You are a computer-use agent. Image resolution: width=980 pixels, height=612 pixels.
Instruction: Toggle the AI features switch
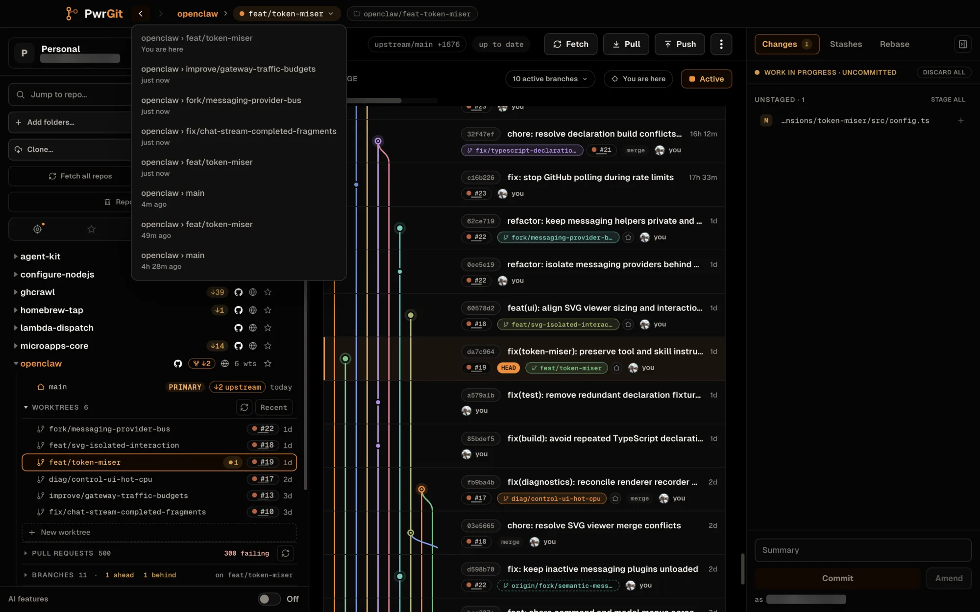point(269,599)
